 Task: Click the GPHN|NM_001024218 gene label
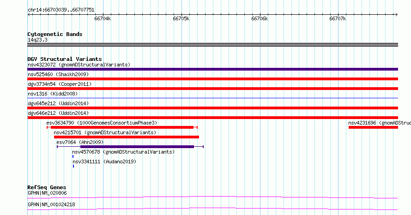coord(51,204)
